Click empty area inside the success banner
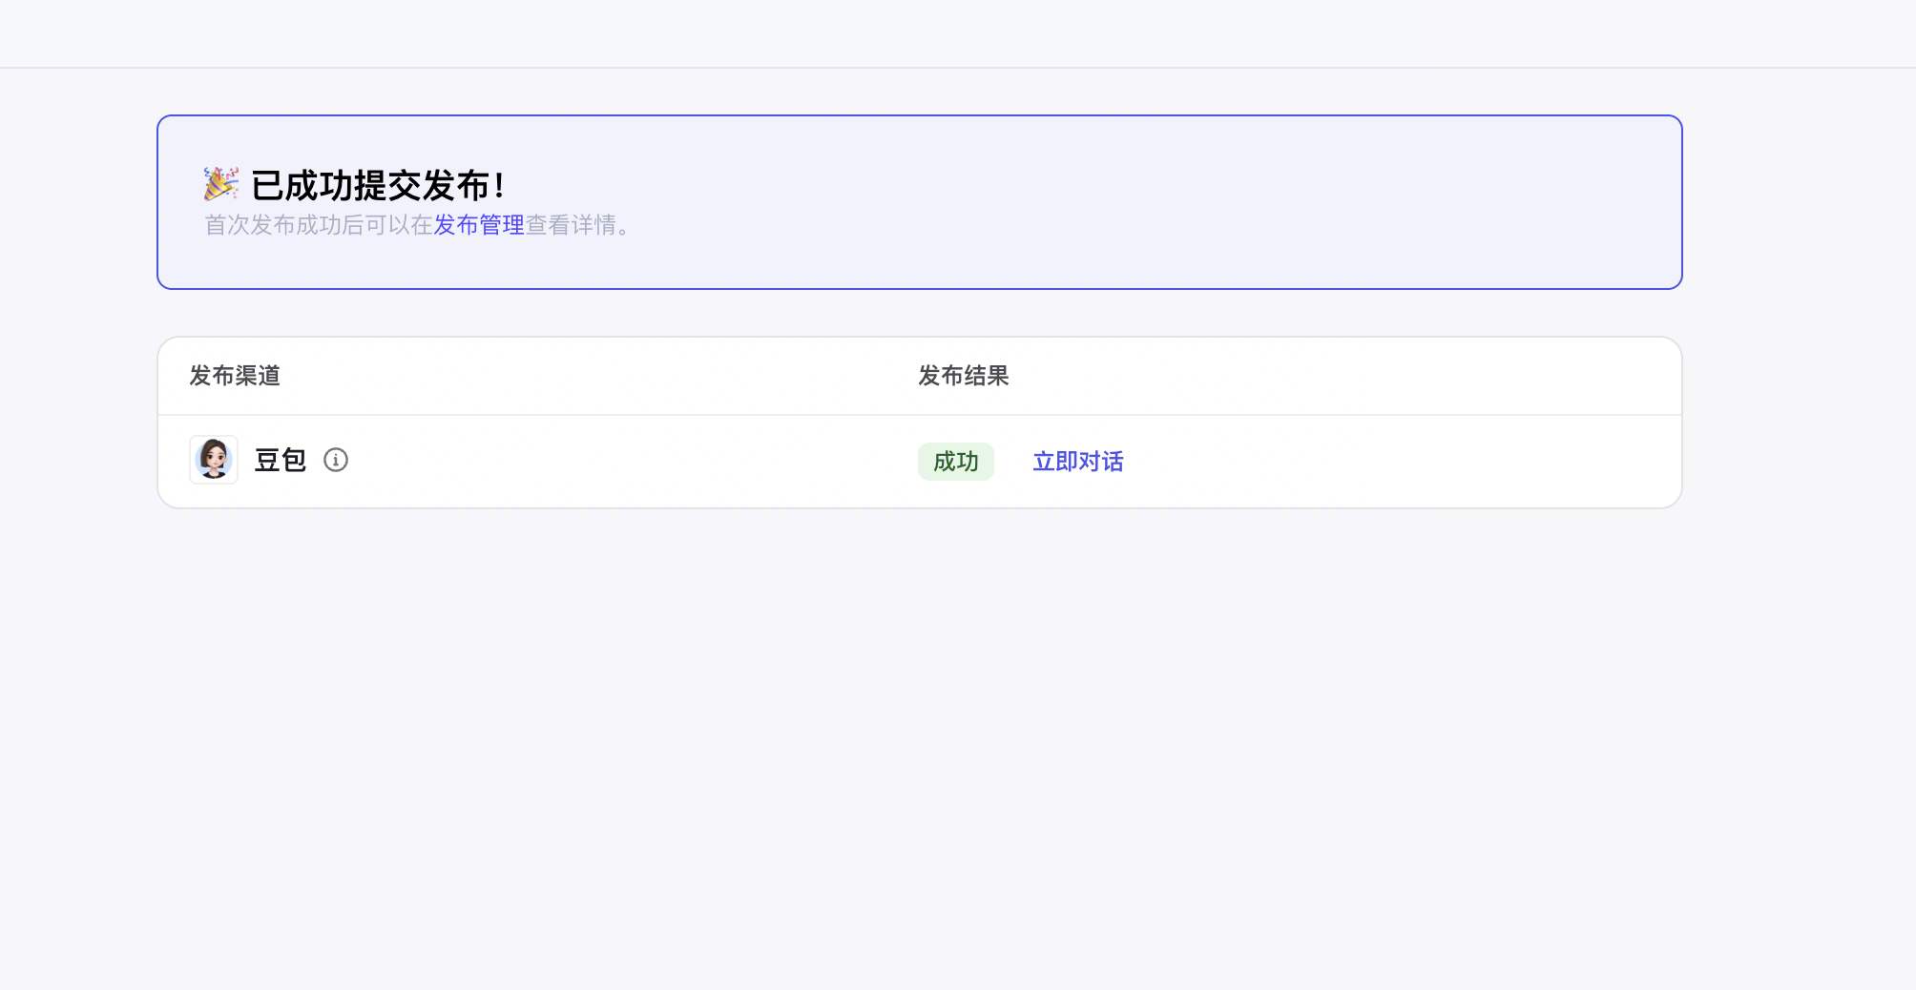1916x990 pixels. [x=1145, y=202]
